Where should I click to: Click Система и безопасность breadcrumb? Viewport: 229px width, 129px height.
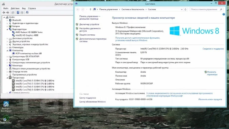pos(133,9)
